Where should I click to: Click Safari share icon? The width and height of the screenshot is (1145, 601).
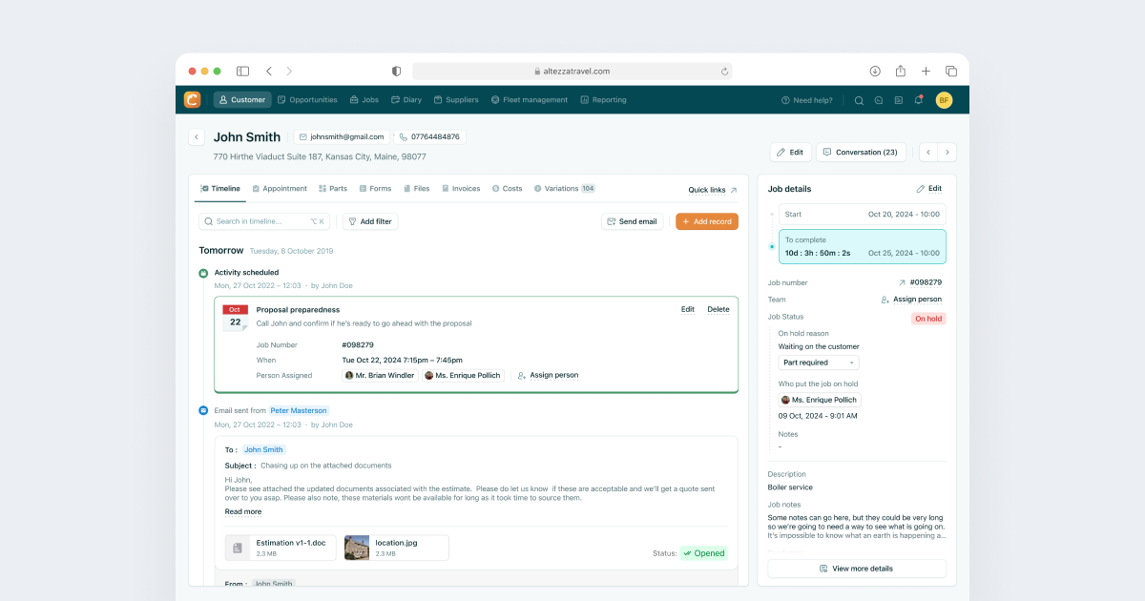point(901,71)
